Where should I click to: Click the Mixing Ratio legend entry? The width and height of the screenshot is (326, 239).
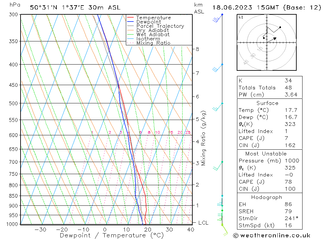[149, 43]
